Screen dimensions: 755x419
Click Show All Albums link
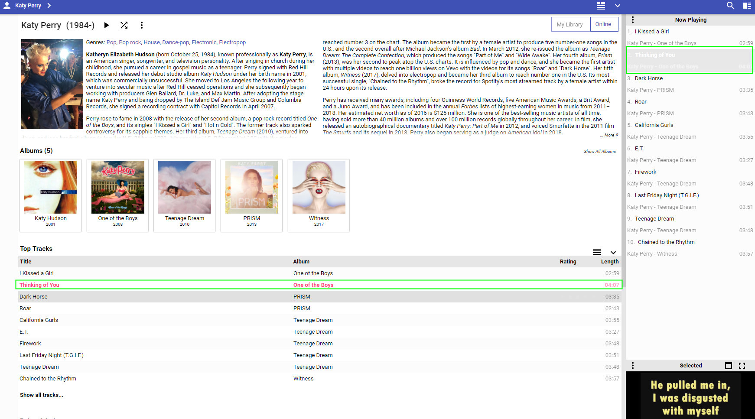599,152
